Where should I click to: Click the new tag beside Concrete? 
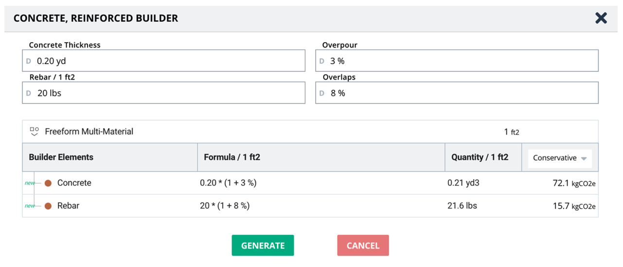(x=30, y=184)
